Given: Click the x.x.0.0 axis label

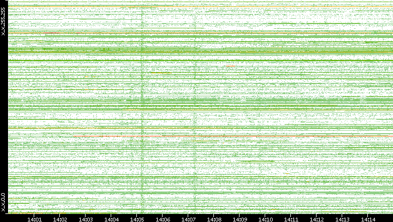Looking at the screenshot, I should (3, 202).
